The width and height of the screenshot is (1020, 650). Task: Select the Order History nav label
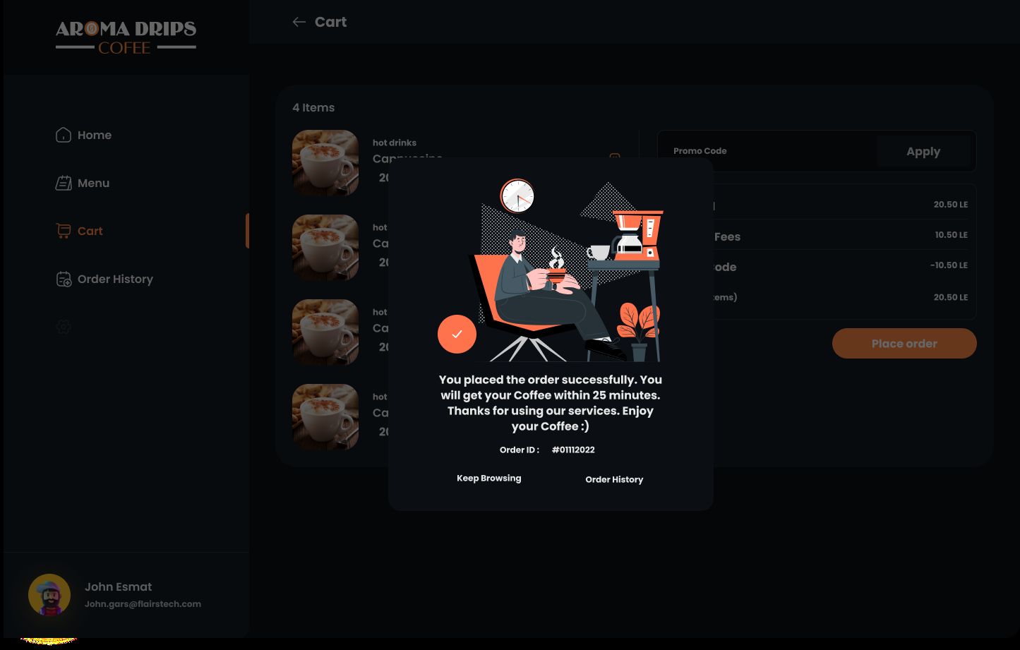[x=115, y=279]
